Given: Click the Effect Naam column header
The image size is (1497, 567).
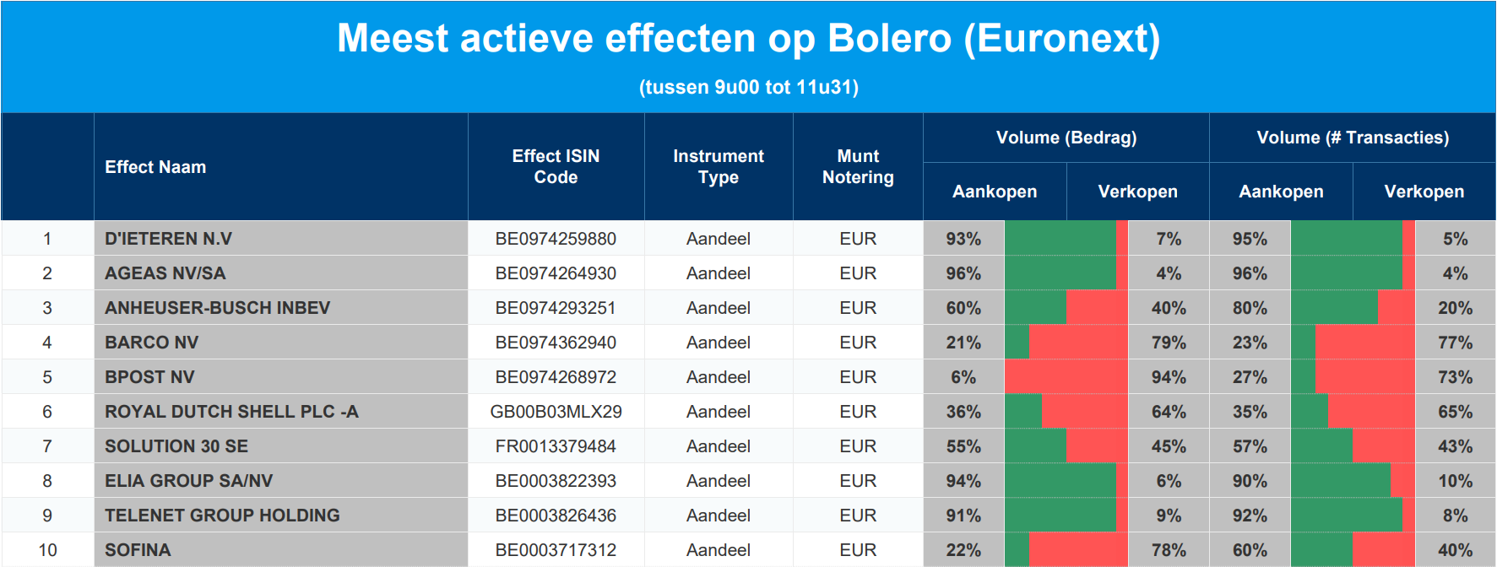Looking at the screenshot, I should [155, 167].
